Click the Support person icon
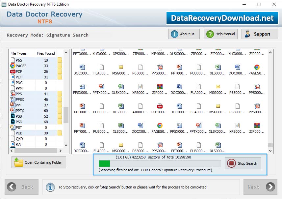The width and height of the screenshot is (282, 199). (247, 34)
